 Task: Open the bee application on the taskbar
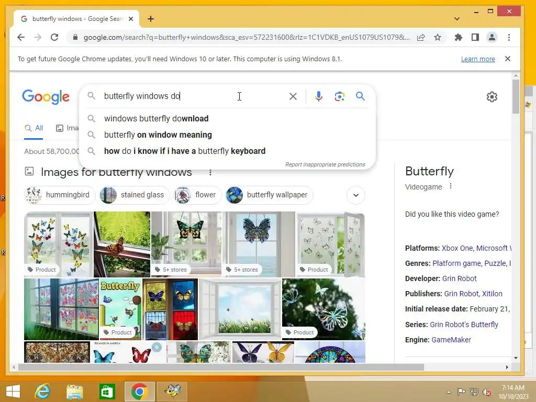pyautogui.click(x=172, y=392)
